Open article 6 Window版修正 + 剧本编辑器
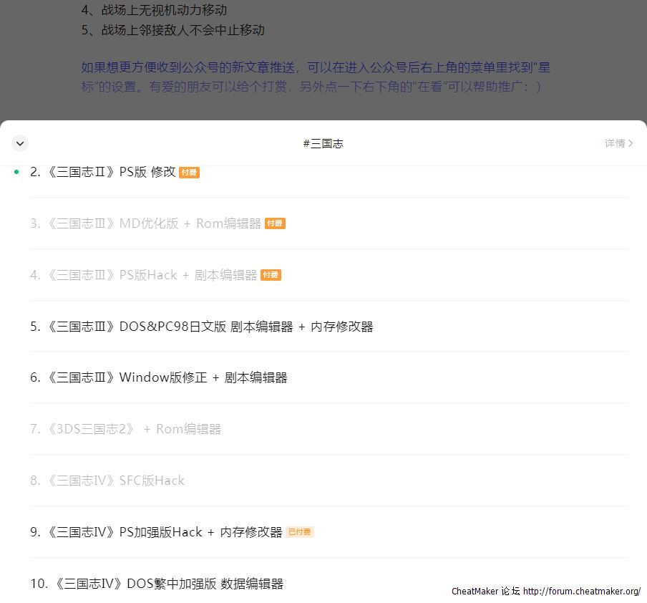Viewport: 647px width, 603px height. (159, 377)
